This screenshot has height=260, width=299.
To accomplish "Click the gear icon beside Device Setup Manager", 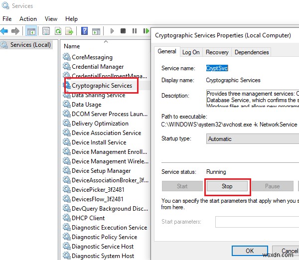I will (x=67, y=171).
